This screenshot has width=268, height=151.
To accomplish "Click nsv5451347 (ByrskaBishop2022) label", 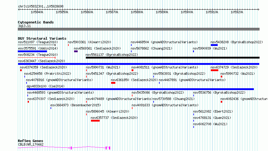I will coord(112,74).
